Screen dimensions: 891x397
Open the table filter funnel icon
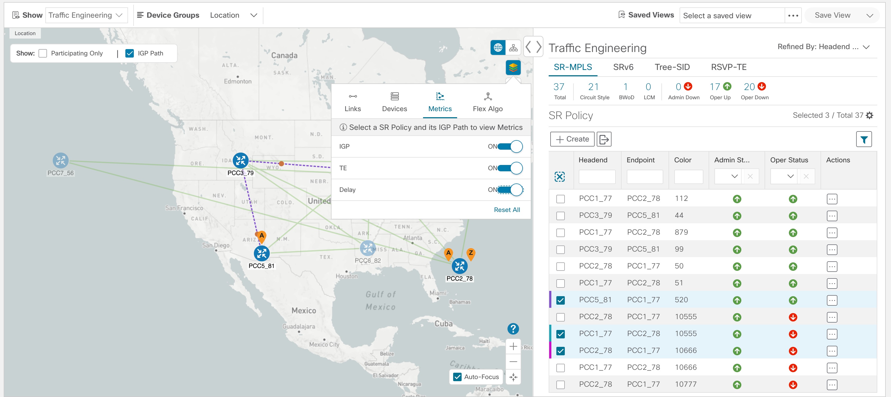pos(864,139)
